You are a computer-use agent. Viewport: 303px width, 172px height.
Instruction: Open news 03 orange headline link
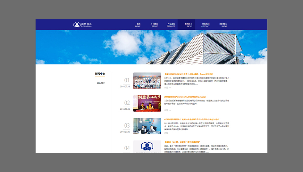pos(192,119)
